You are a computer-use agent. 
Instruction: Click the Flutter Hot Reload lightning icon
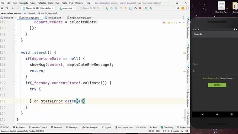(x=126, y=8)
